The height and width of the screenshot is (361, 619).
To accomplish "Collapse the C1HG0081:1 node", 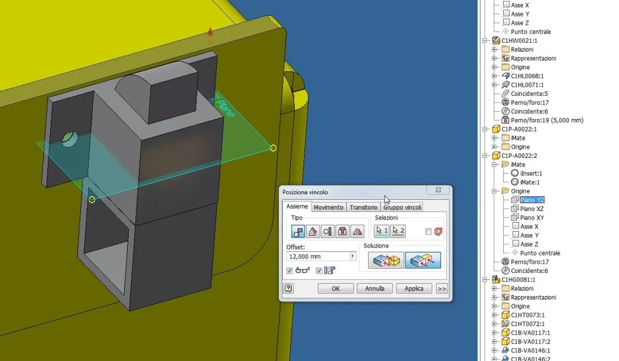I will pyautogui.click(x=485, y=280).
